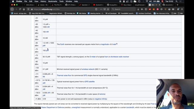194x109 pixels.
Task: Click the Firefox forward arrow
Action: point(16,9)
